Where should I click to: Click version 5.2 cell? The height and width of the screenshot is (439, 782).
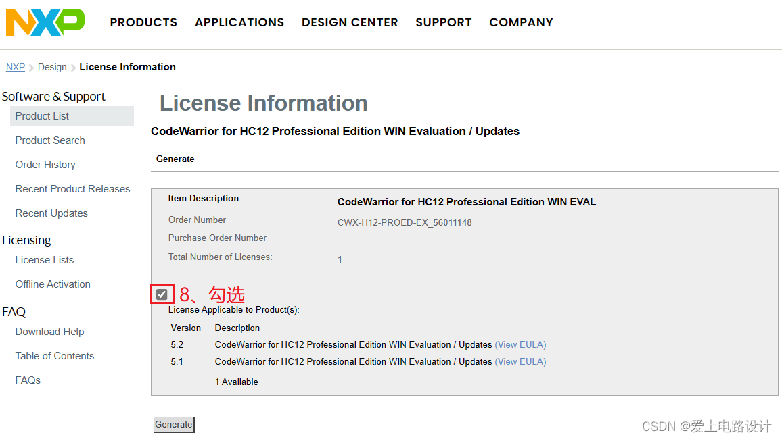tap(177, 345)
